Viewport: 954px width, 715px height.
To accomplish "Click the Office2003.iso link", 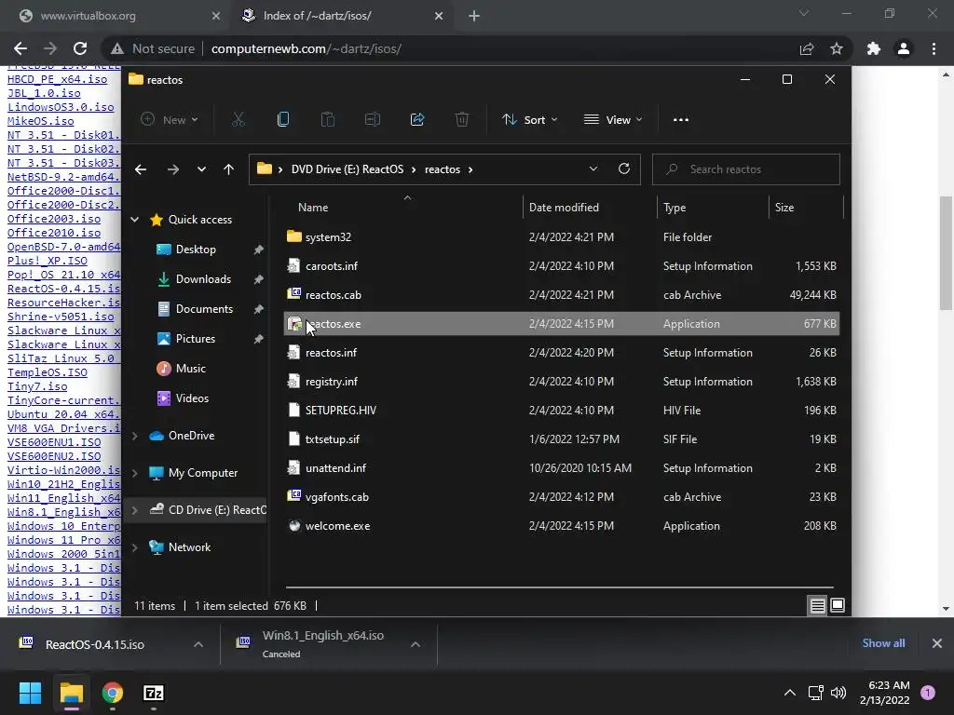I will point(54,218).
